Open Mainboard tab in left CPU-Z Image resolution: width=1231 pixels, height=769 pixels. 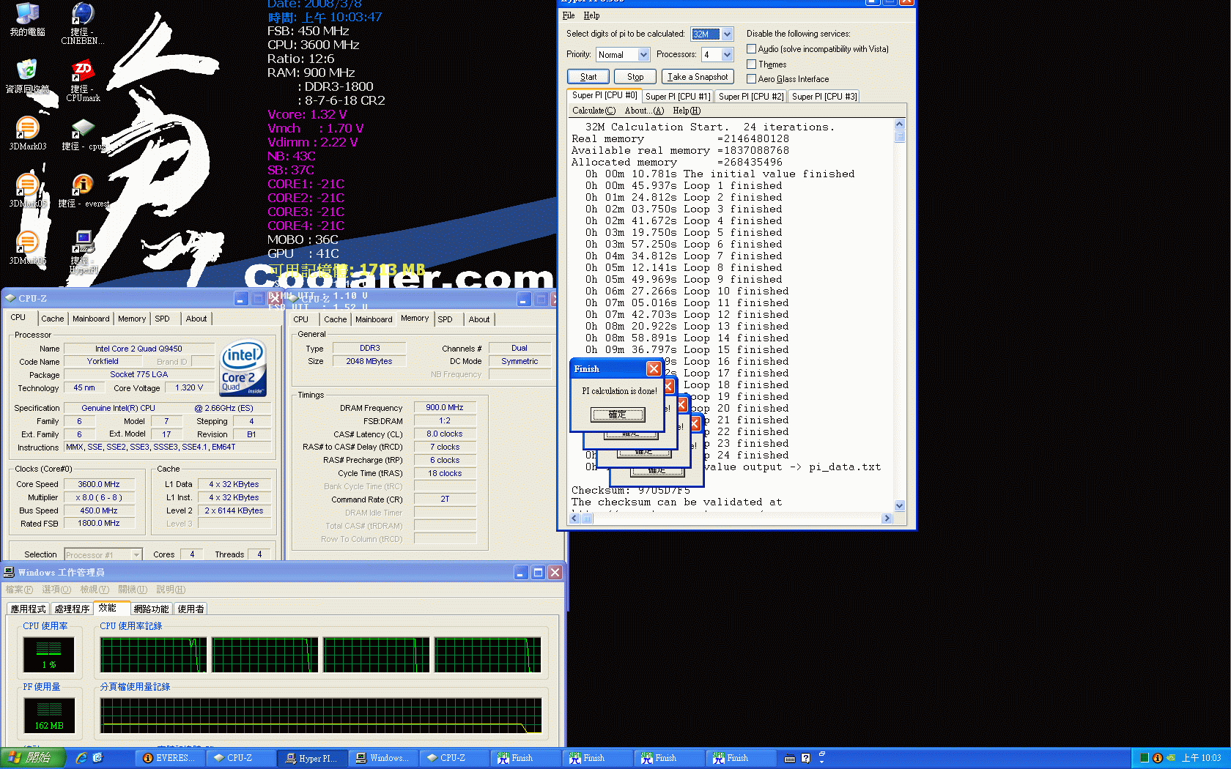pyautogui.click(x=91, y=319)
